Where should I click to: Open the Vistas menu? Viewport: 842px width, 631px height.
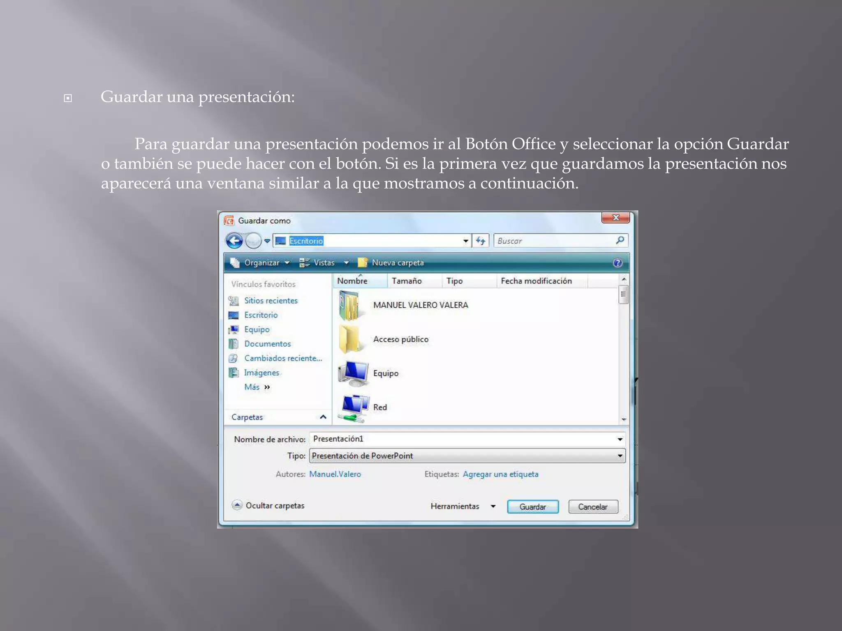[324, 263]
